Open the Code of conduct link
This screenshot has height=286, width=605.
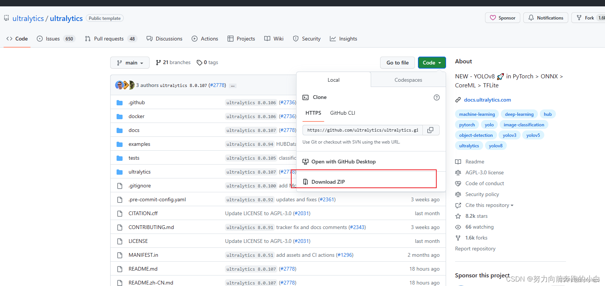[485, 183]
